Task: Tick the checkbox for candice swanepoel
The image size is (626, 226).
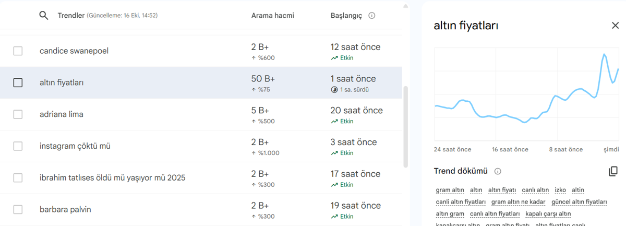Action: (18, 51)
